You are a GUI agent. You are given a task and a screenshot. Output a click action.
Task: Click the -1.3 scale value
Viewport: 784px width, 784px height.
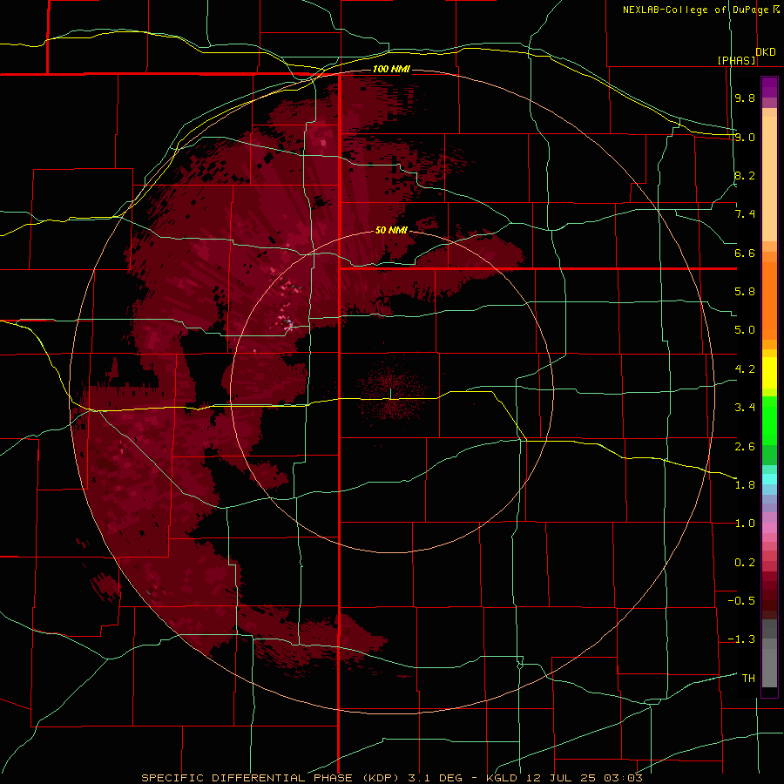pos(741,639)
